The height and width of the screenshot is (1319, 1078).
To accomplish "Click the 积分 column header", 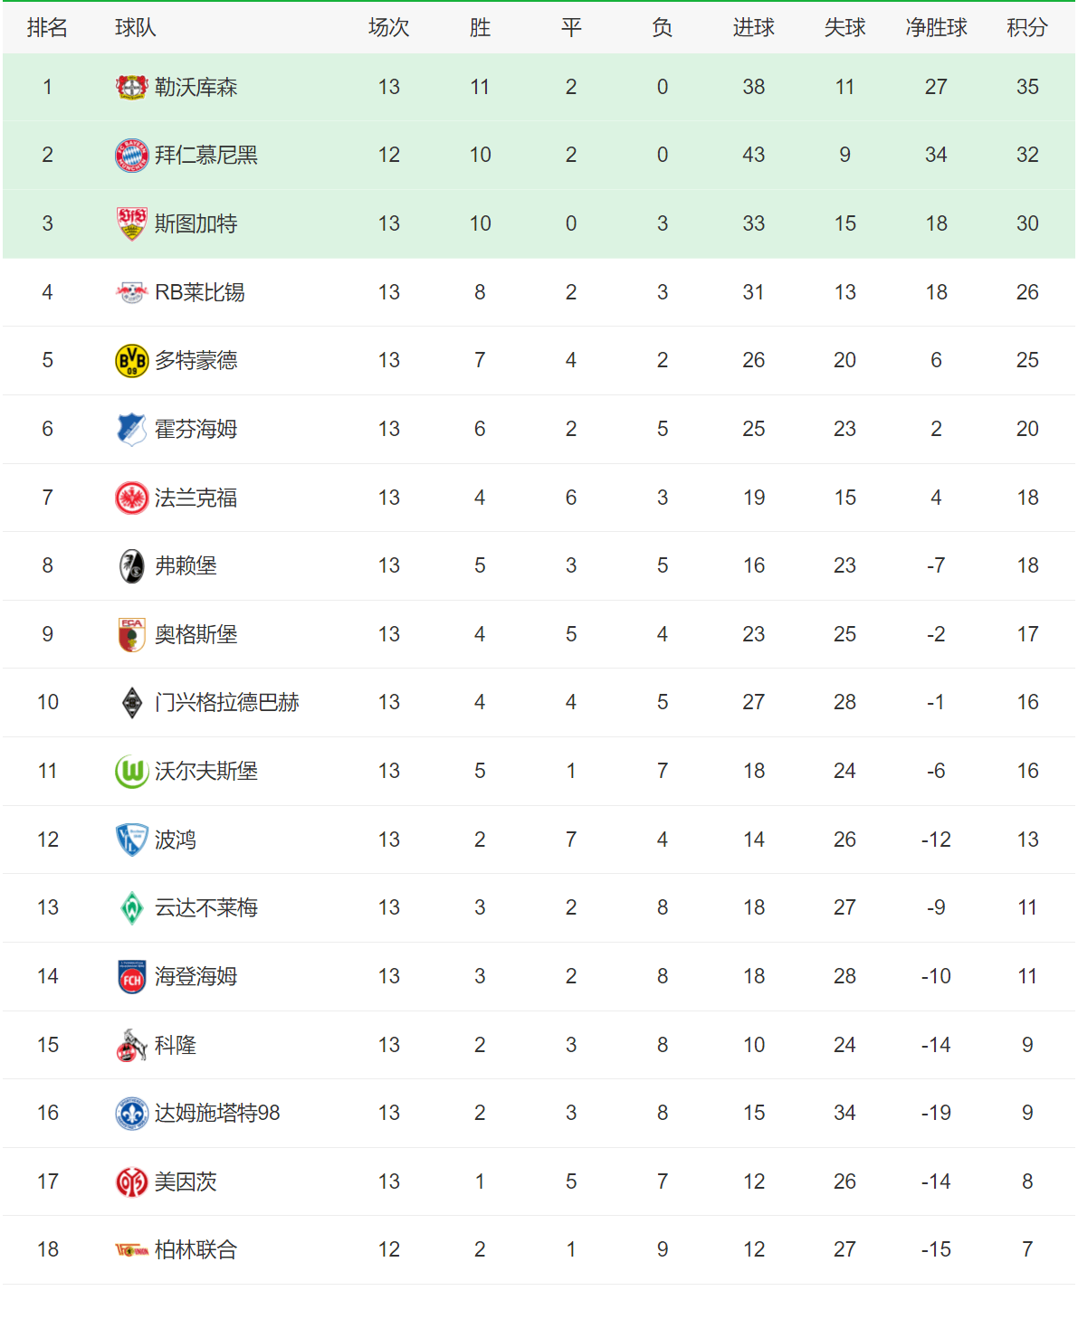I will click(1027, 28).
